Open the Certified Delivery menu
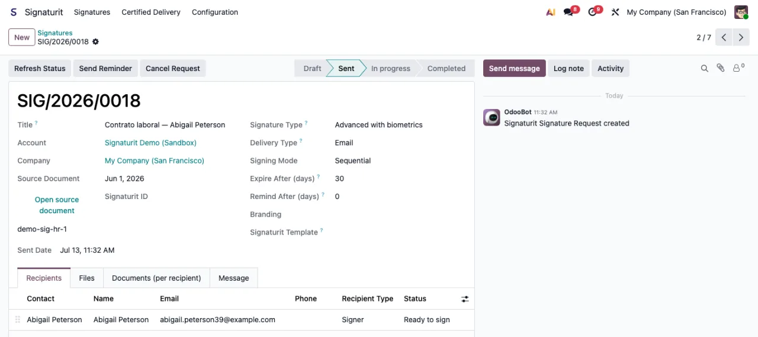Viewport: 758px width, 337px height. coord(151,12)
